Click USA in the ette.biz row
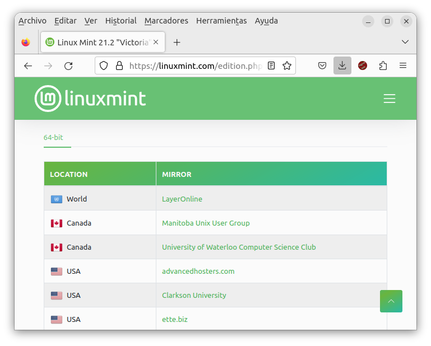 (73, 319)
